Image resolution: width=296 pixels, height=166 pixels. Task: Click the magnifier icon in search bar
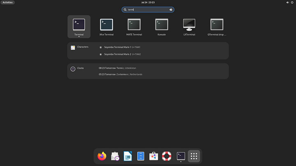pos(125,9)
